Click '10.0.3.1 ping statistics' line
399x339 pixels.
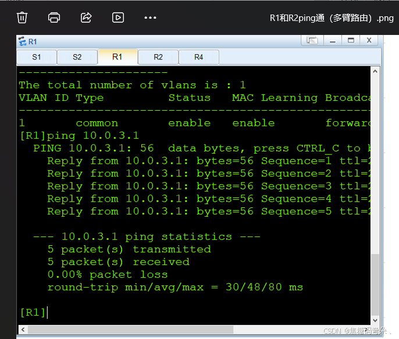(x=147, y=237)
